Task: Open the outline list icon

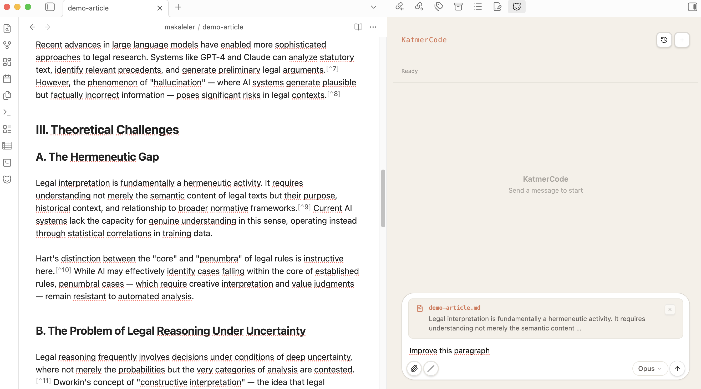Action: click(478, 7)
